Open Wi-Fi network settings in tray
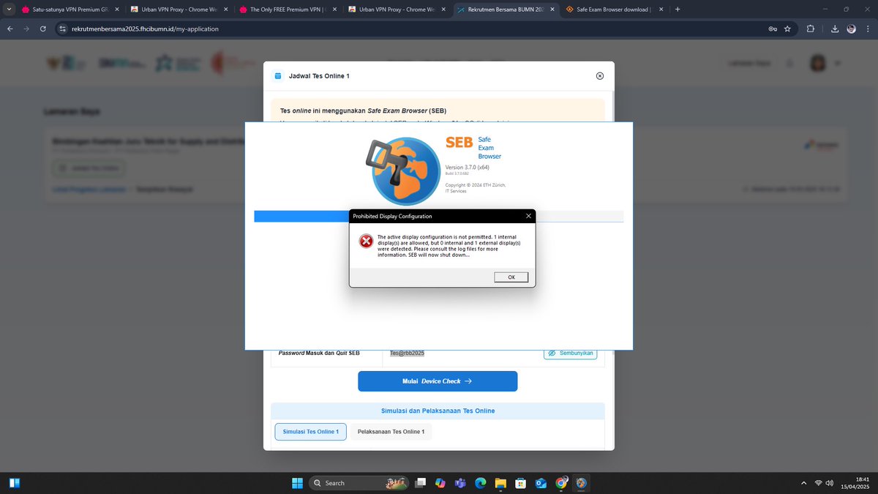Image resolution: width=878 pixels, height=494 pixels. (x=818, y=483)
